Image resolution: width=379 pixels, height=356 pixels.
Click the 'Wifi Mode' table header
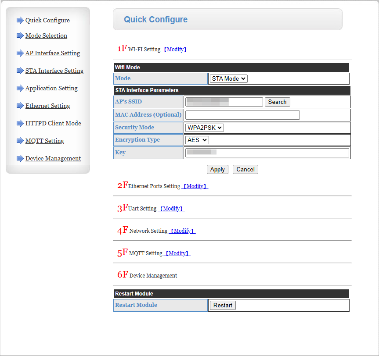point(231,68)
